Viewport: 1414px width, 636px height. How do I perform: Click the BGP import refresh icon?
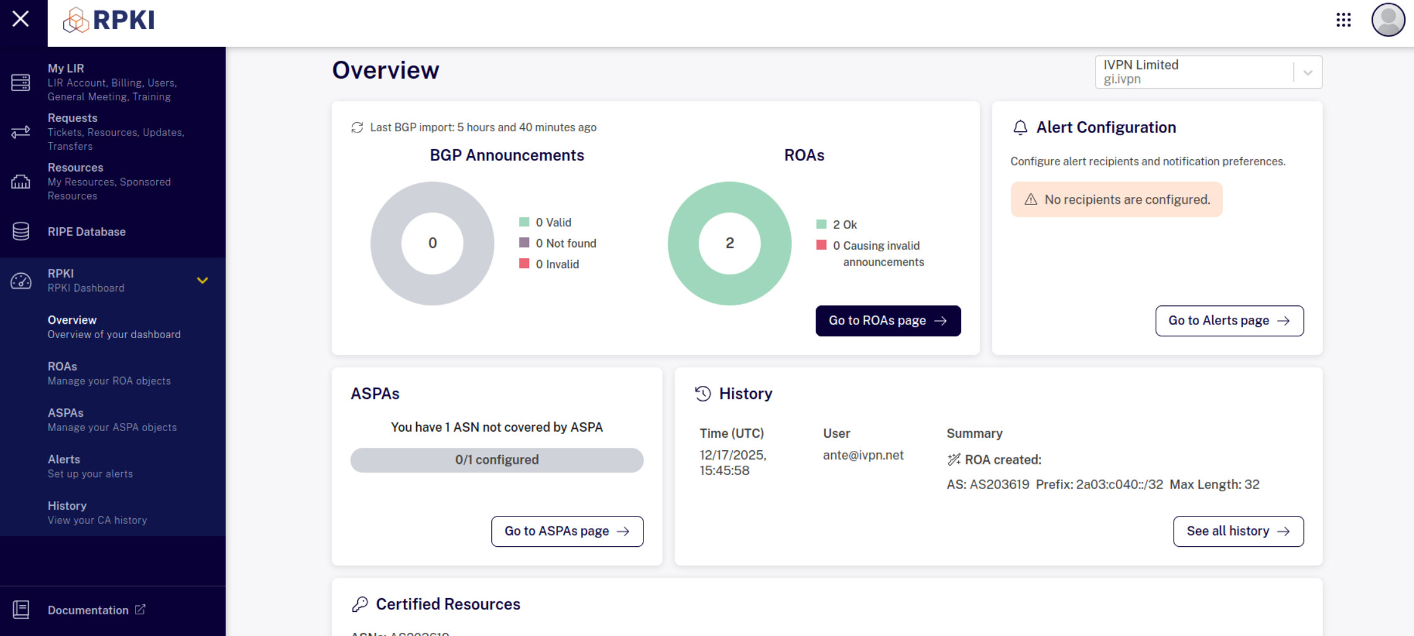[x=357, y=128]
